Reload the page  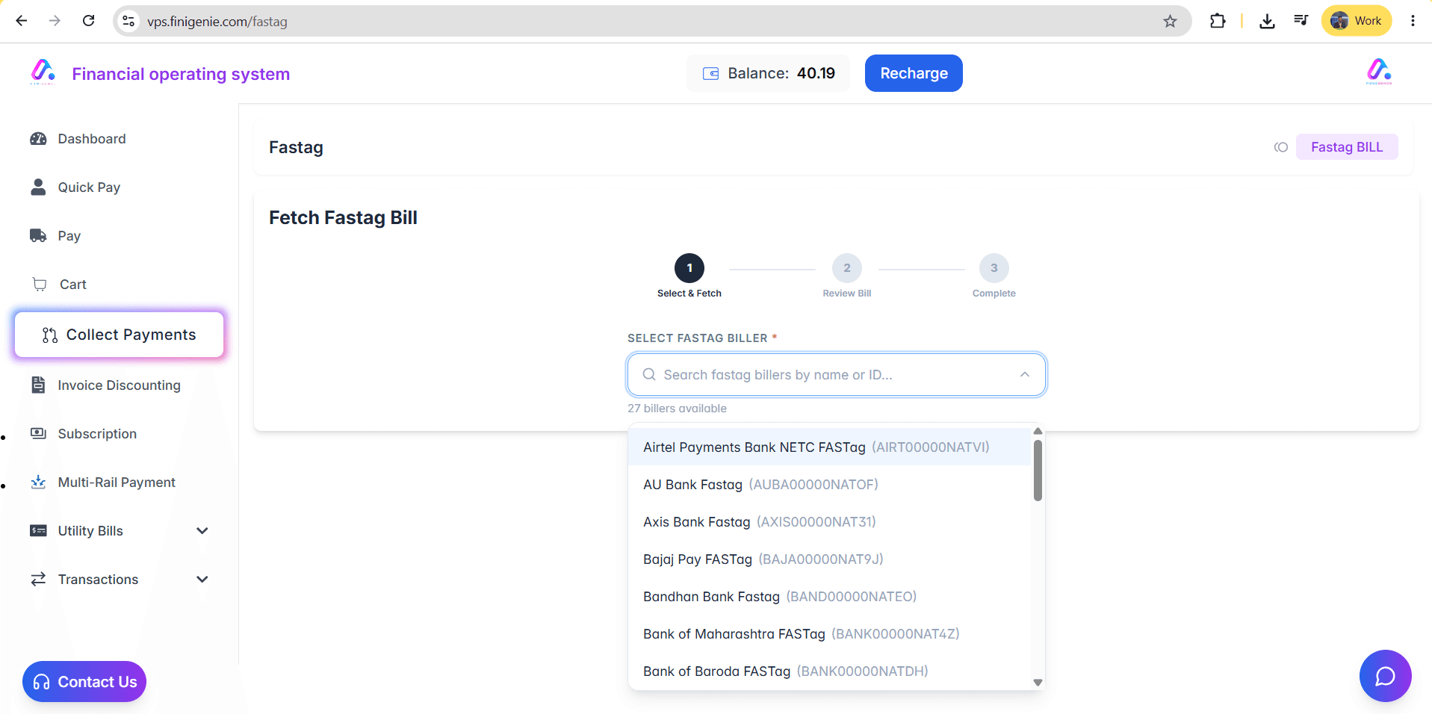(88, 21)
